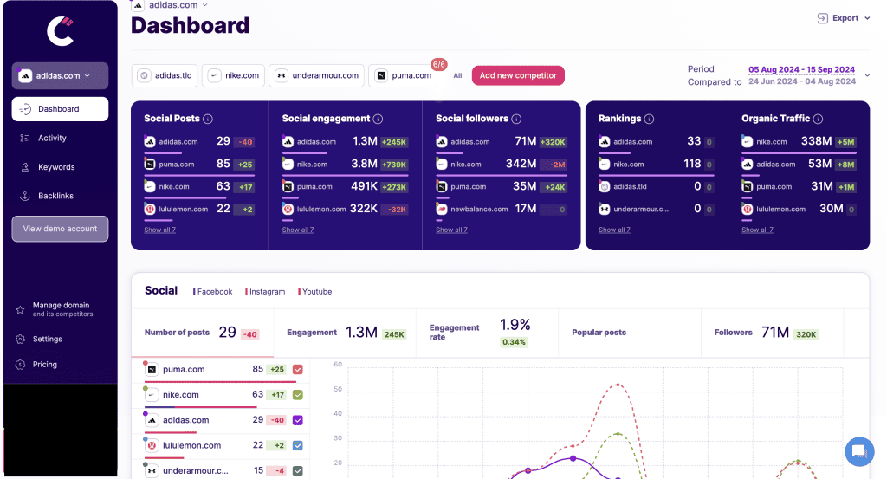Click the Social followers info icon
Screen dimensions: 887x479
click(516, 119)
